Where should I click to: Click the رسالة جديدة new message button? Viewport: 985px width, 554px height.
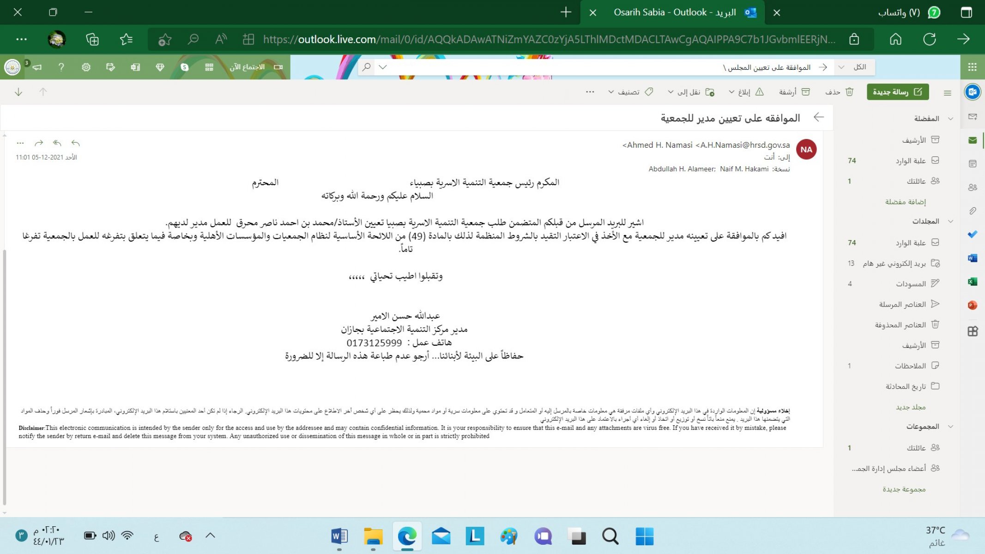[x=898, y=92]
